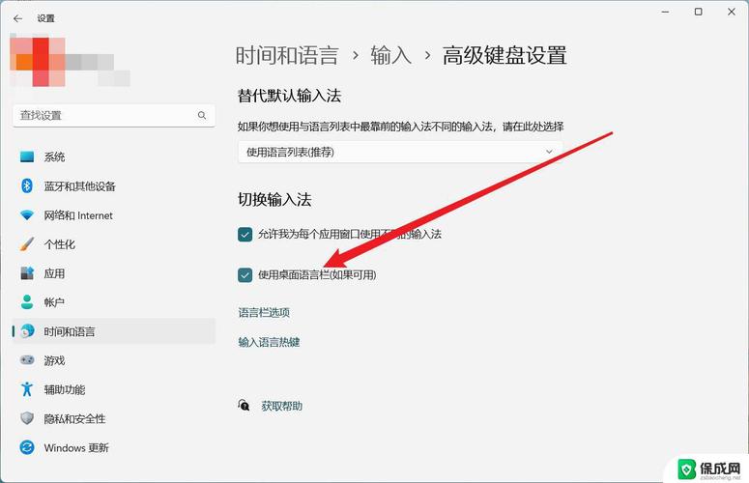Open 游戏 settings

114,360
